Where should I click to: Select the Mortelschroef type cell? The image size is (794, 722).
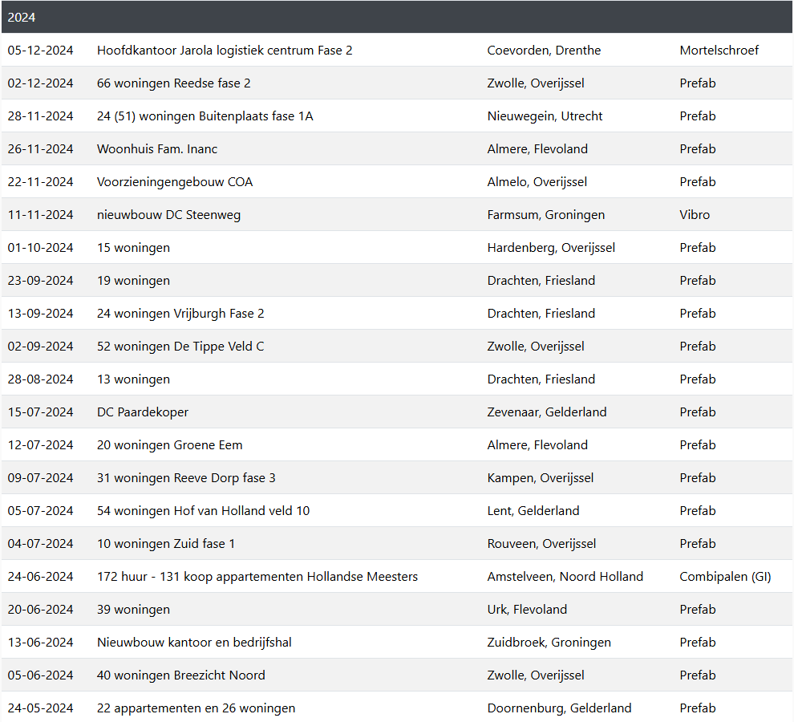click(x=719, y=51)
